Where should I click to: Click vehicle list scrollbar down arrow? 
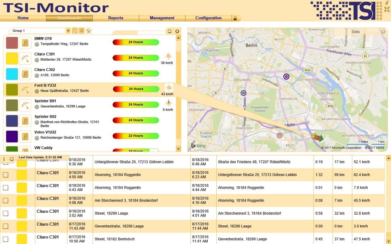pyautogui.click(x=178, y=149)
